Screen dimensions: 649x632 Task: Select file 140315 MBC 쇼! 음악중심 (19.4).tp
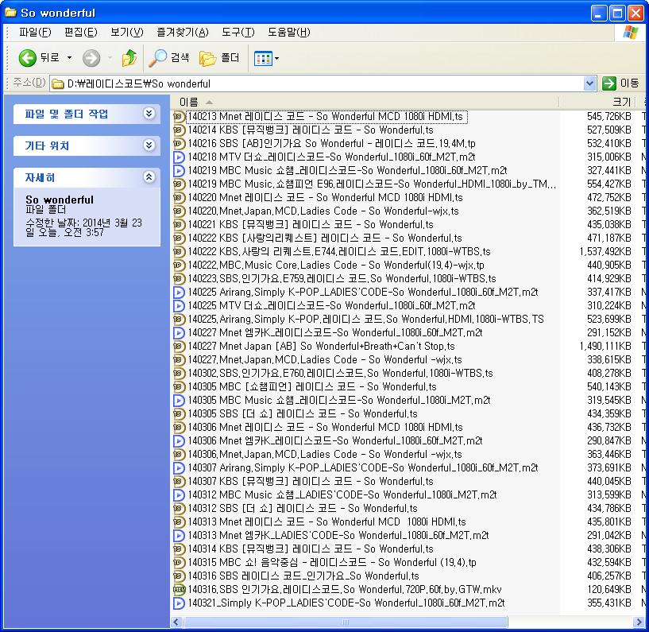pos(332,562)
